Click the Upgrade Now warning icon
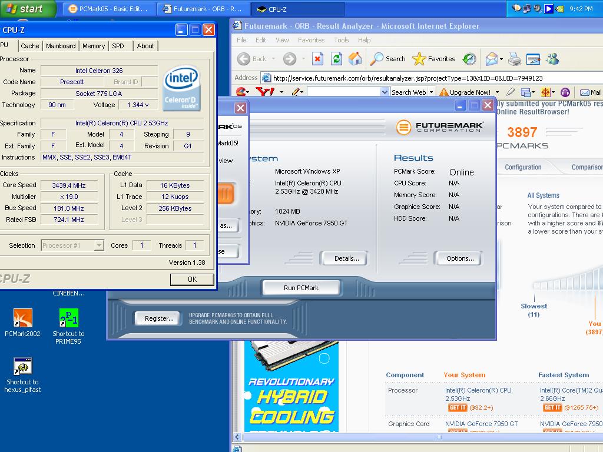Image resolution: width=603 pixels, height=452 pixels. coord(444,92)
